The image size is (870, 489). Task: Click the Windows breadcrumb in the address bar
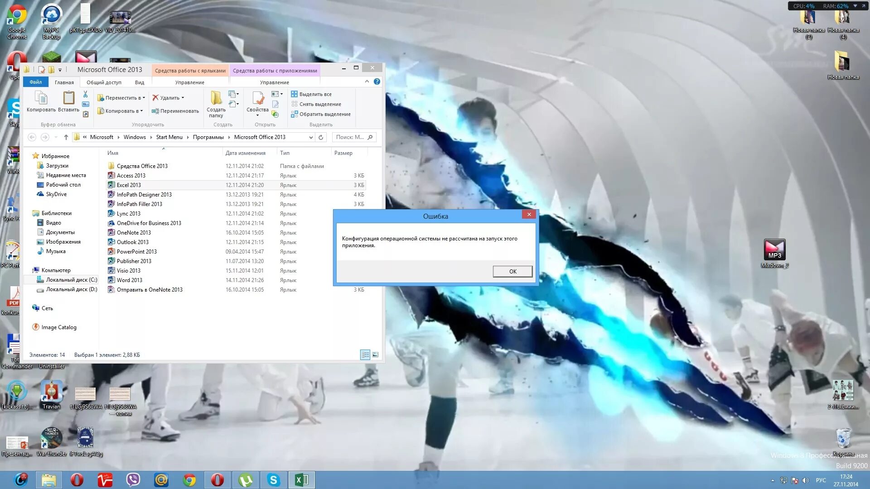pyautogui.click(x=135, y=137)
